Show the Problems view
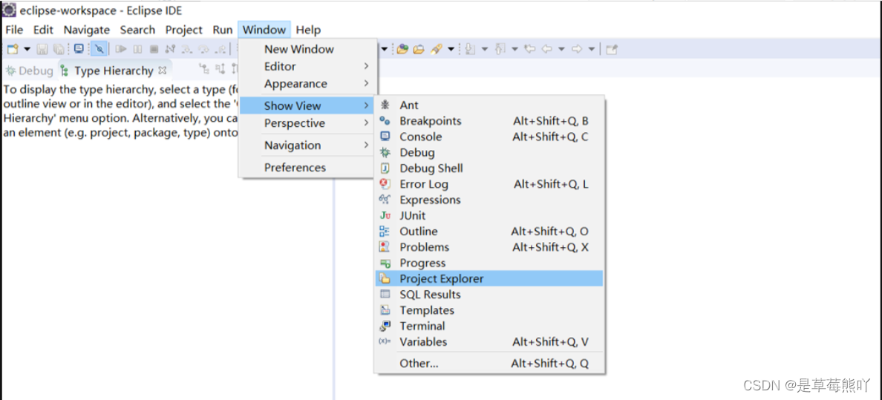Screen dimensions: 882x400 [489, 247]
